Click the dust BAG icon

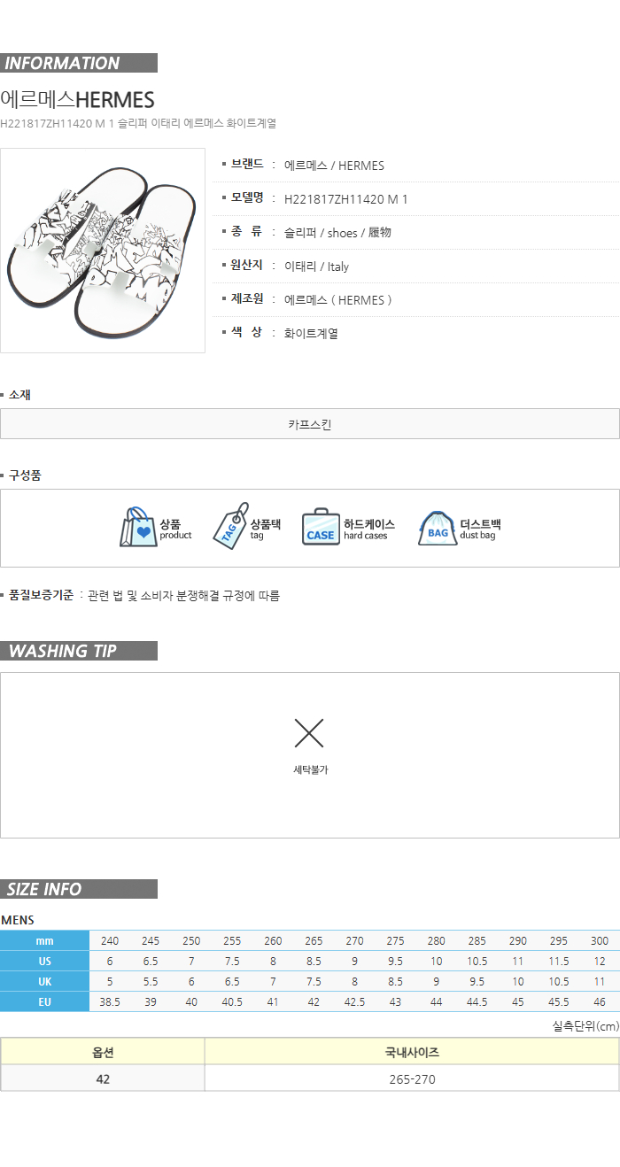[438, 527]
